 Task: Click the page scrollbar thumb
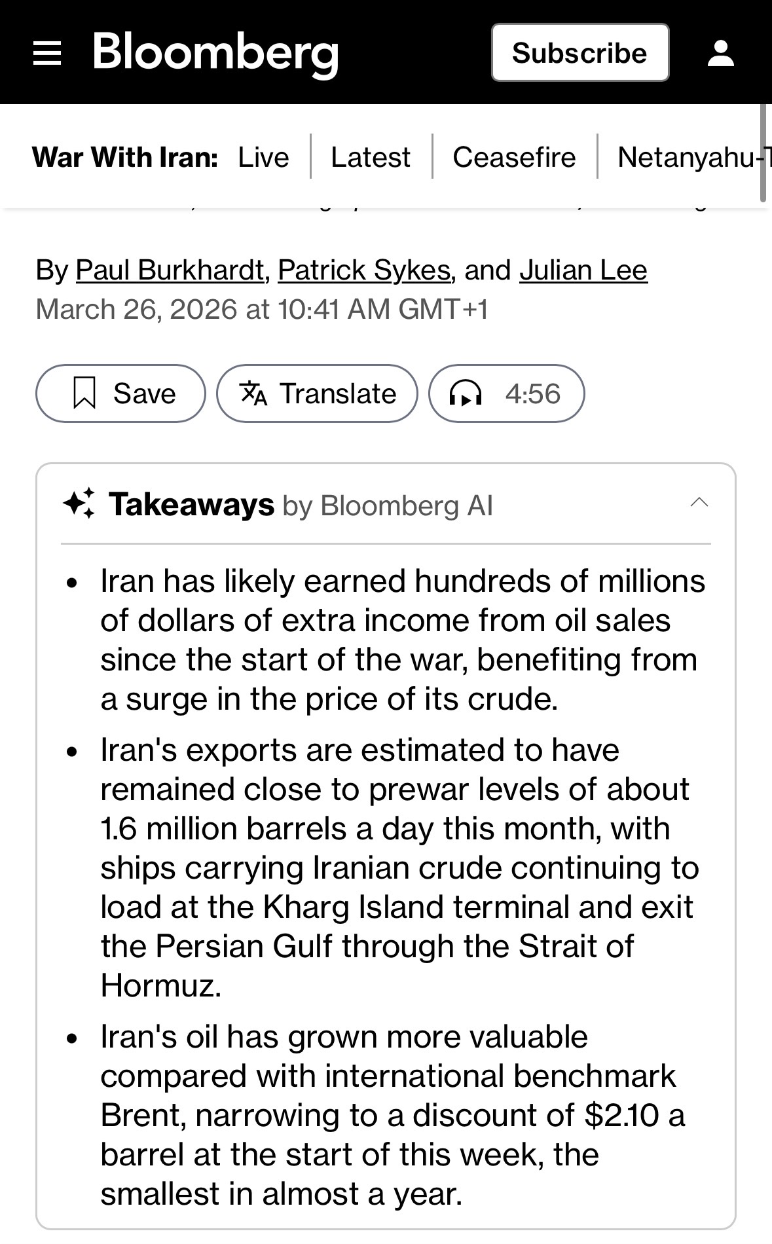[763, 153]
